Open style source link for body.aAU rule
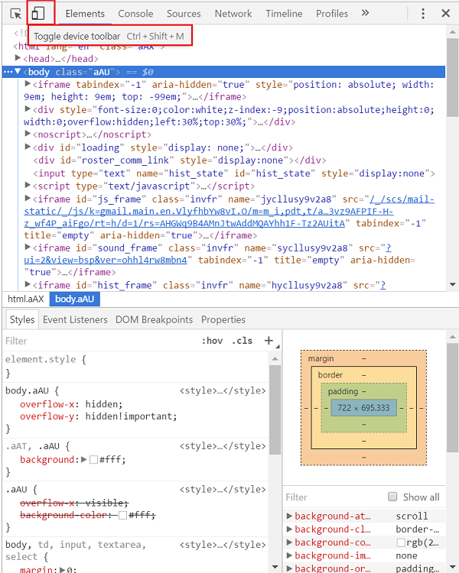The image size is (459, 573). (223, 390)
